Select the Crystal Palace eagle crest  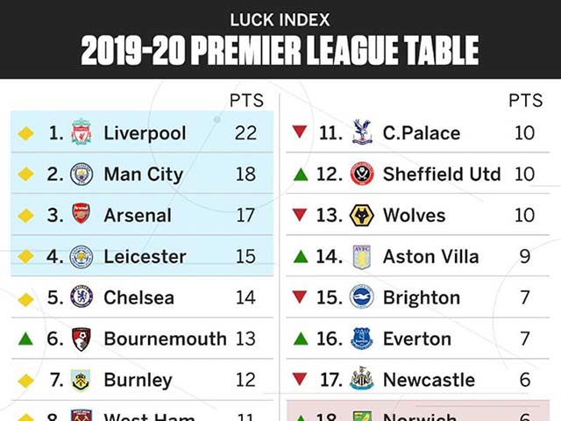tap(361, 132)
